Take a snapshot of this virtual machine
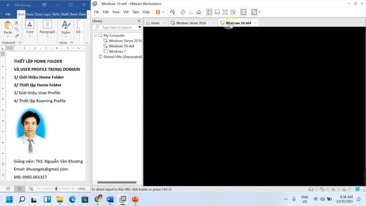Screen dimensions: 366x206 coord(183,12)
